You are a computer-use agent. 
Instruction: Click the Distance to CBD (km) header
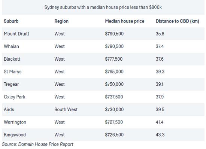(178, 21)
